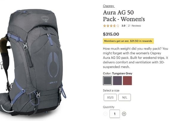Click the Quantity label
Image resolution: width=175 pixels, height=121 pixels.
click(x=109, y=107)
